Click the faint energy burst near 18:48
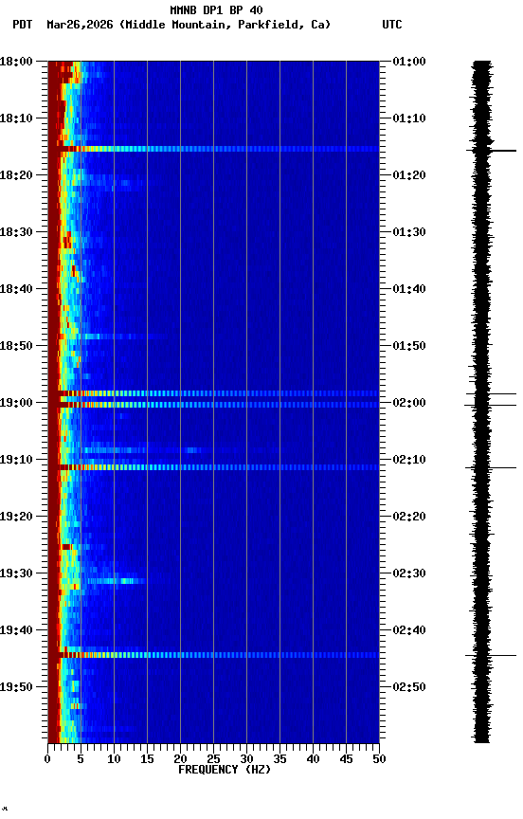The height and width of the screenshot is (819, 523). (x=124, y=337)
